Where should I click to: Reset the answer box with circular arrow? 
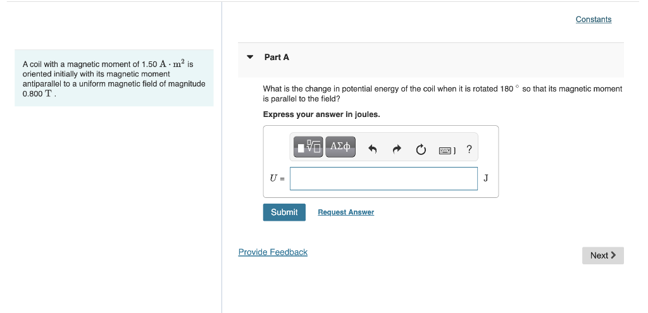click(x=421, y=149)
